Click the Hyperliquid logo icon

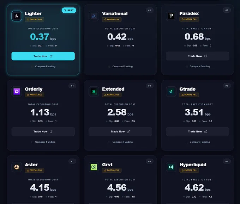pos(171,167)
